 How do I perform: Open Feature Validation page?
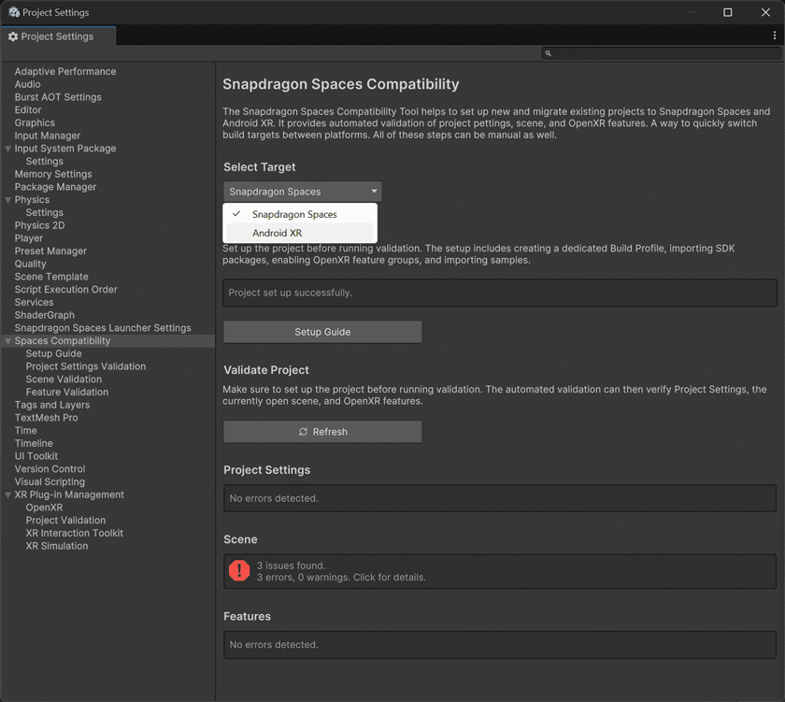[x=67, y=392]
